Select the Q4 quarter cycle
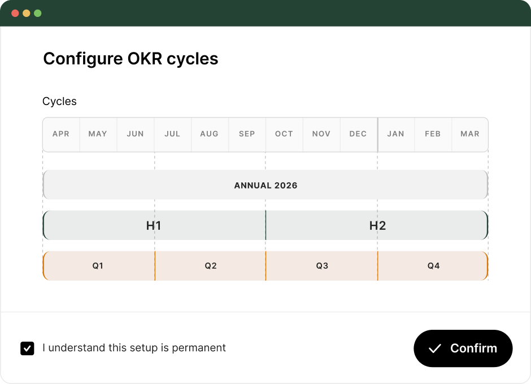Screen dimensions: 531x384 tap(433, 266)
